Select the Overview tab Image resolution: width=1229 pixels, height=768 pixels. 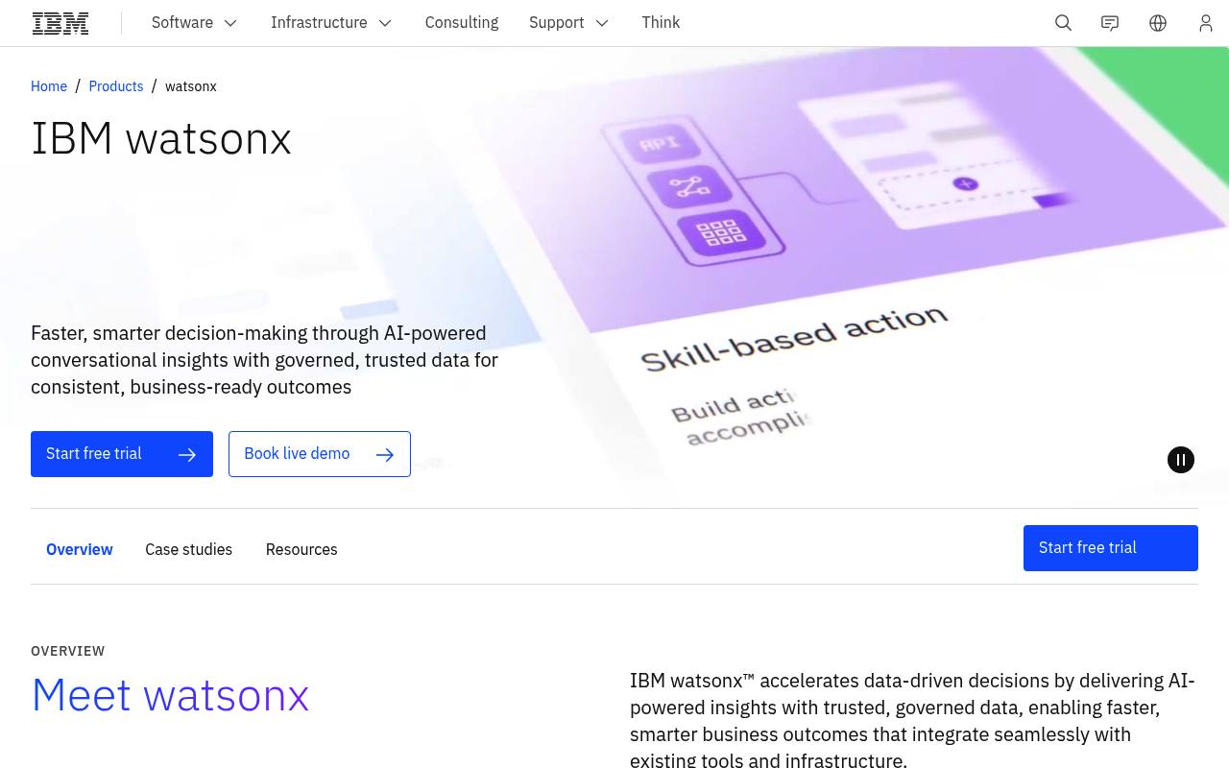[80, 549]
